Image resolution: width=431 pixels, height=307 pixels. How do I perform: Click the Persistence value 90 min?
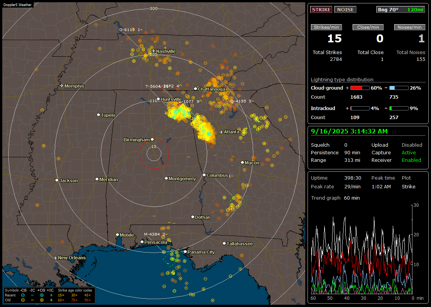(352, 152)
